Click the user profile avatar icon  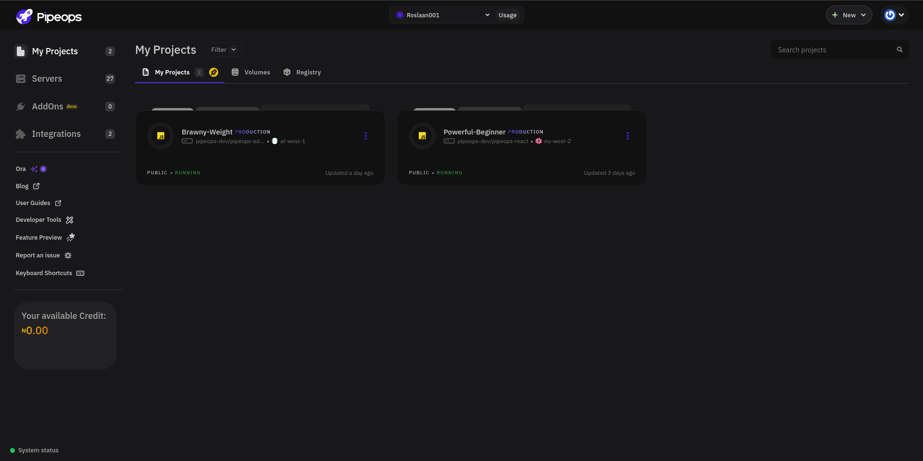[890, 15]
